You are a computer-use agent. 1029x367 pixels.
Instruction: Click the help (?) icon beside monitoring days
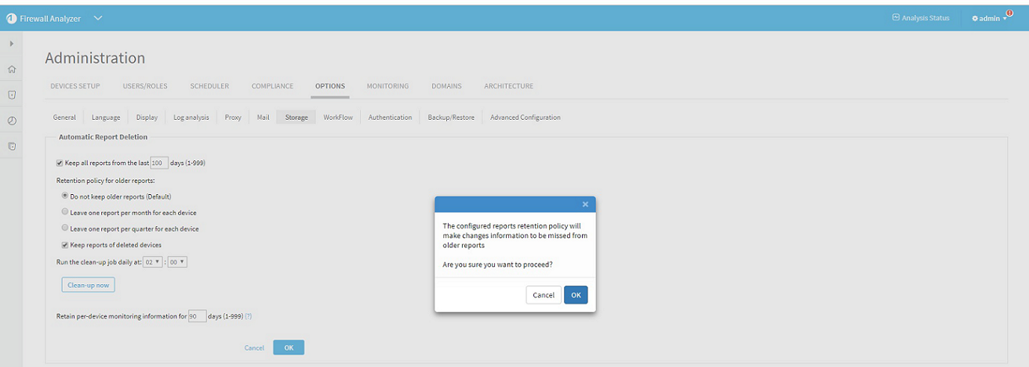(248, 317)
